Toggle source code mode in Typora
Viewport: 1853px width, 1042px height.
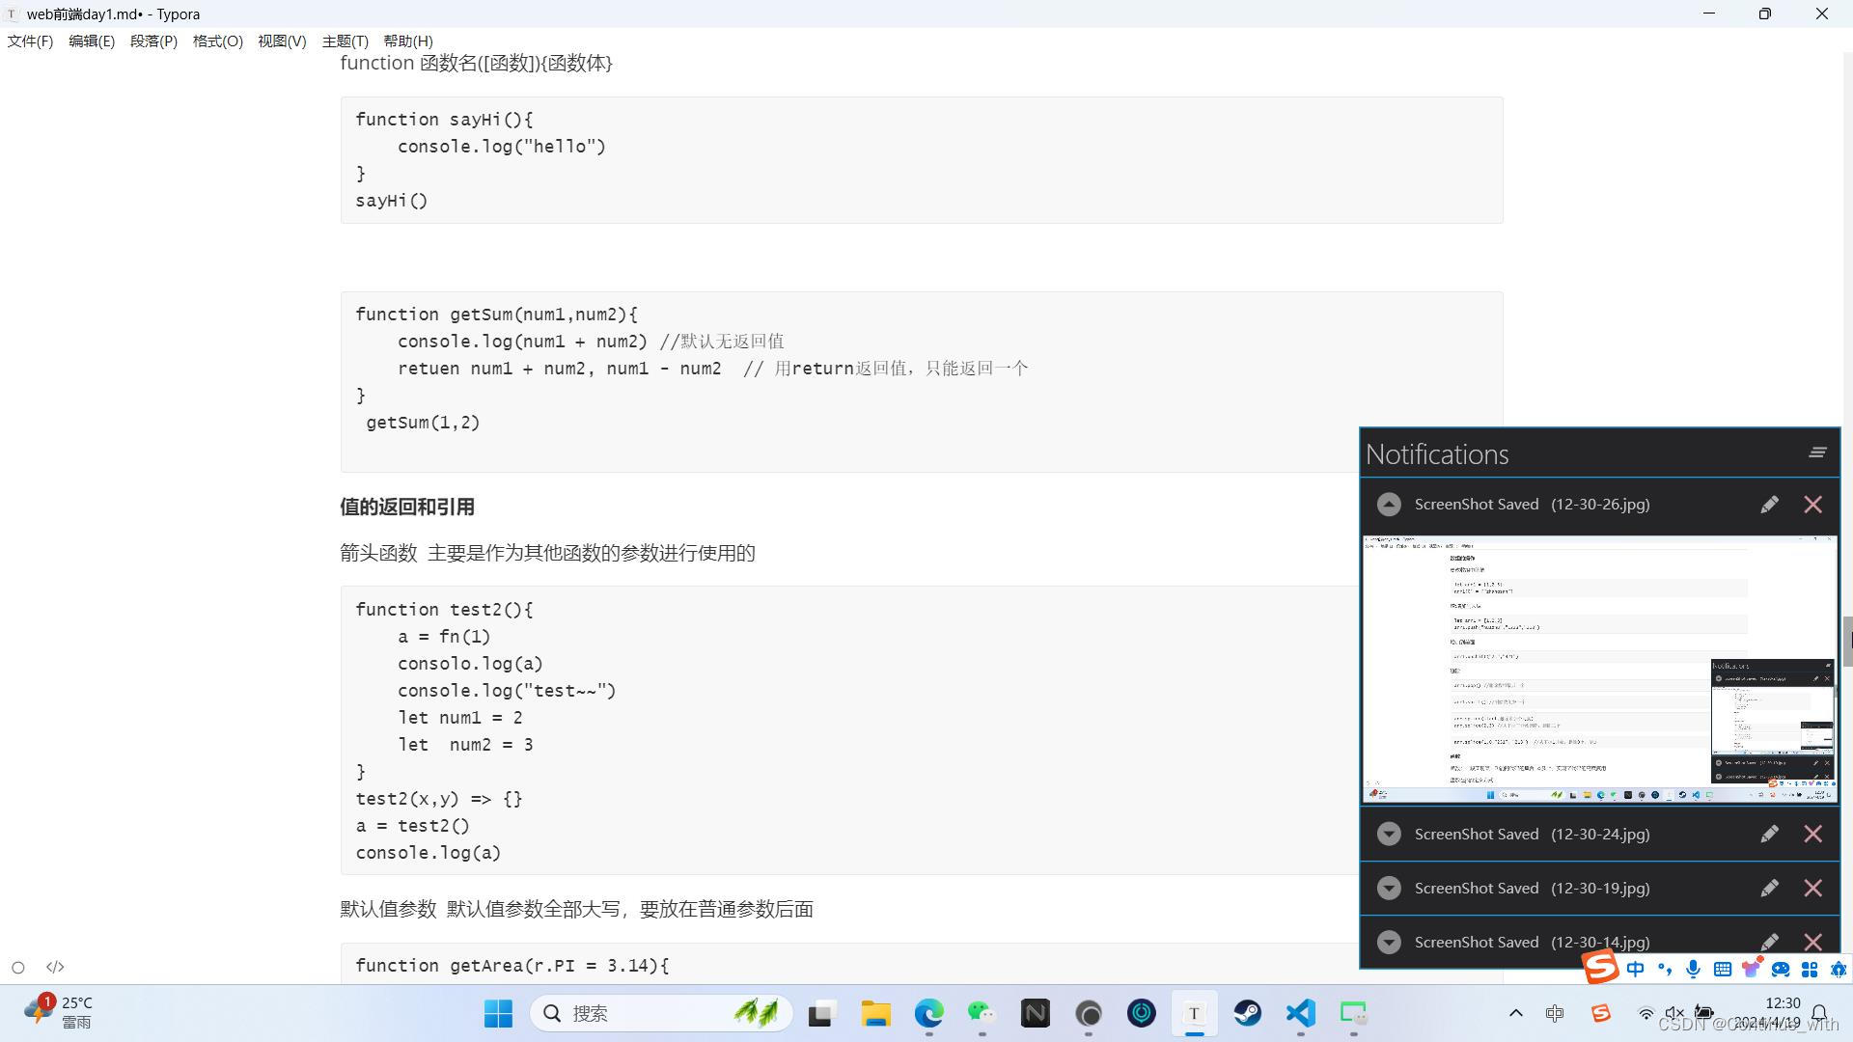(55, 967)
